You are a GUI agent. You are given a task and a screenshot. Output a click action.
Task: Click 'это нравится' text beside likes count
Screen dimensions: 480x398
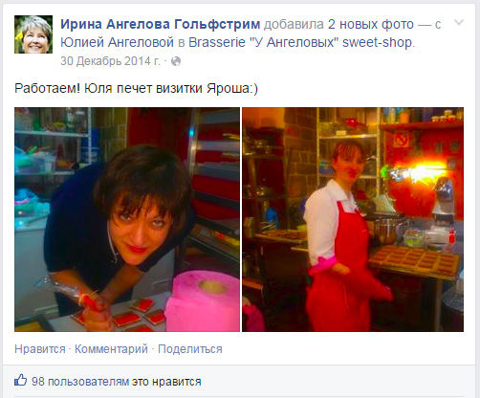pos(166,382)
